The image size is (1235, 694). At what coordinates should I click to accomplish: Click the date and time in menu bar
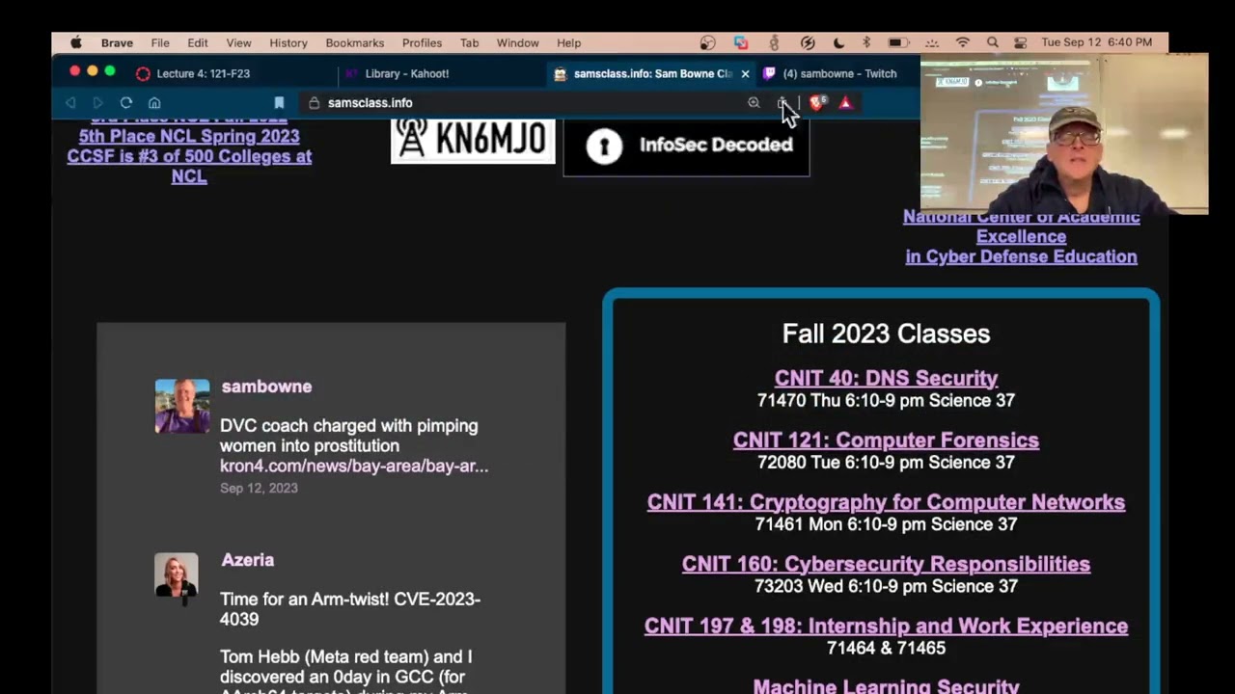point(1097,42)
